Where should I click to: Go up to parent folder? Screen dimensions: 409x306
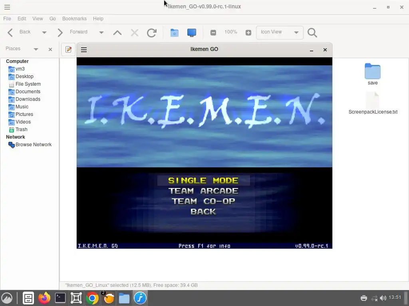click(117, 33)
